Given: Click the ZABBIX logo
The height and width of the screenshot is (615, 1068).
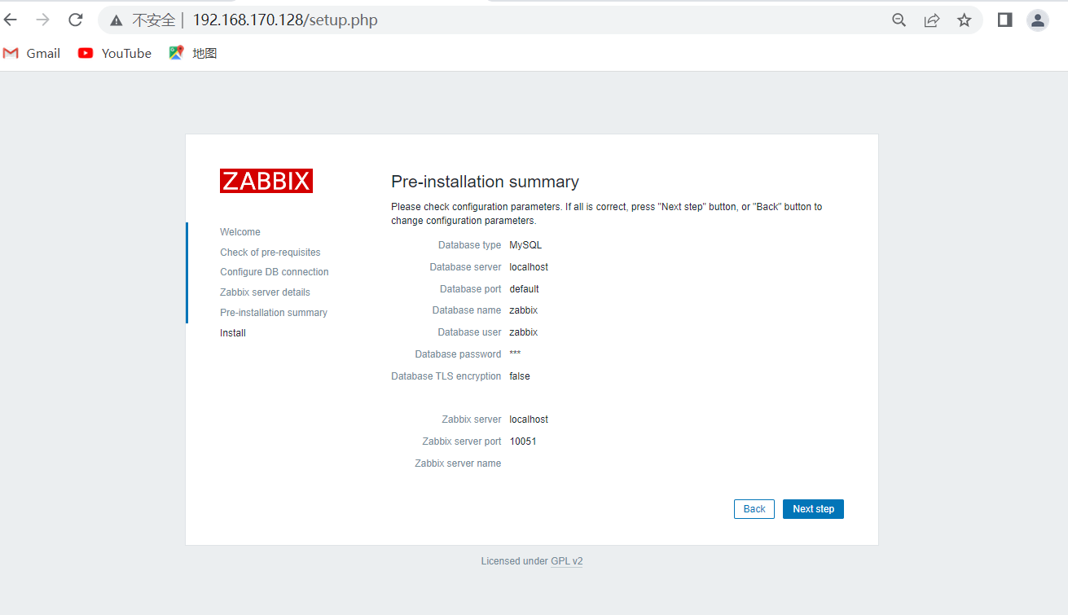Looking at the screenshot, I should 266,181.
